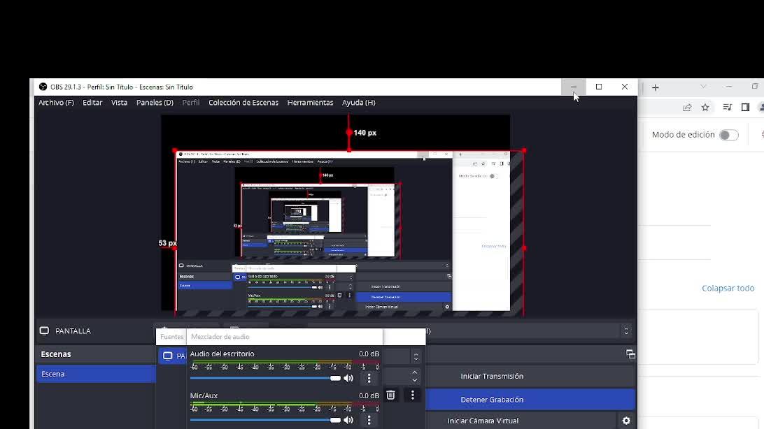Minimize the browser window
Viewport: 764px width, 429px height.
pos(729,87)
